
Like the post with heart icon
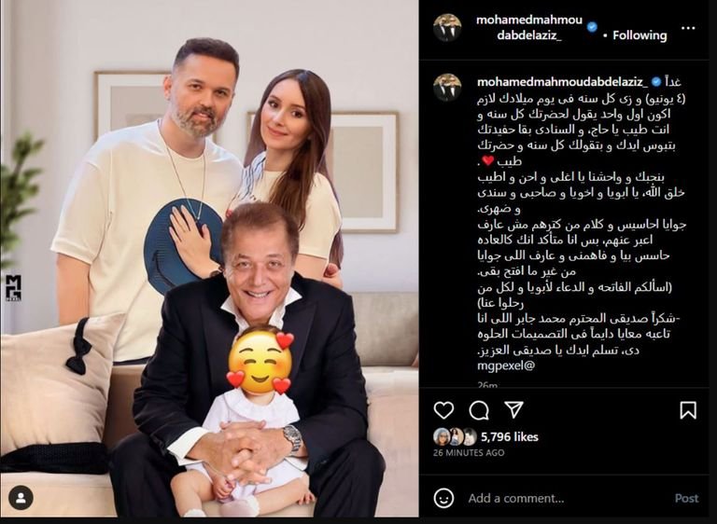coord(443,410)
